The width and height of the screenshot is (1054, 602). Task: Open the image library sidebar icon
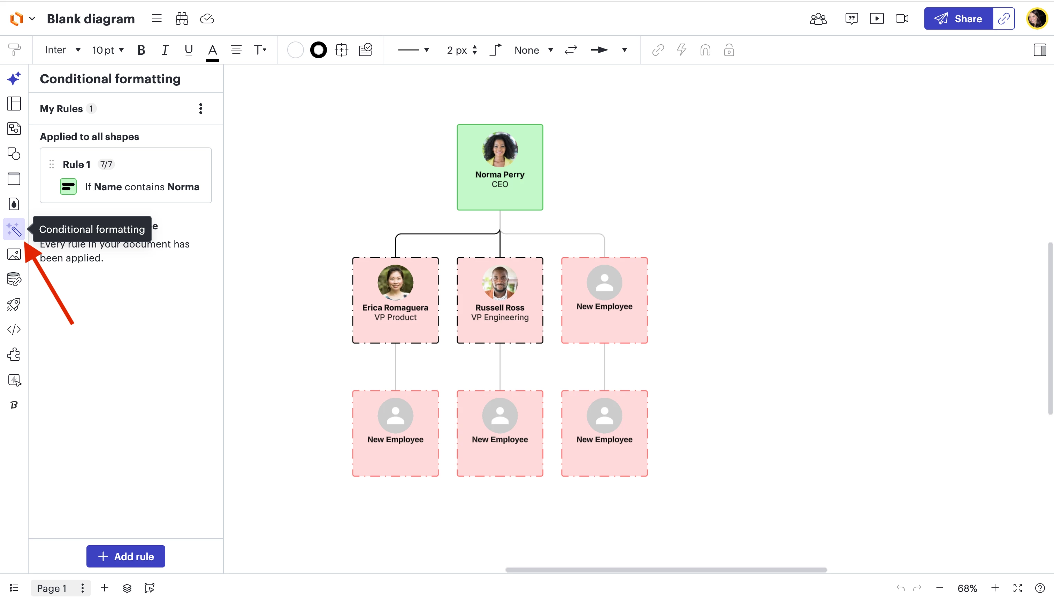[14, 254]
